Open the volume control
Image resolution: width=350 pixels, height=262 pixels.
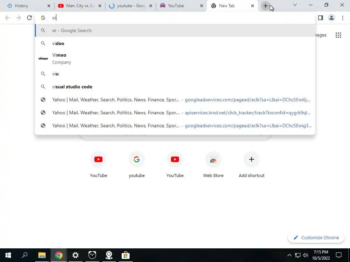point(306,255)
